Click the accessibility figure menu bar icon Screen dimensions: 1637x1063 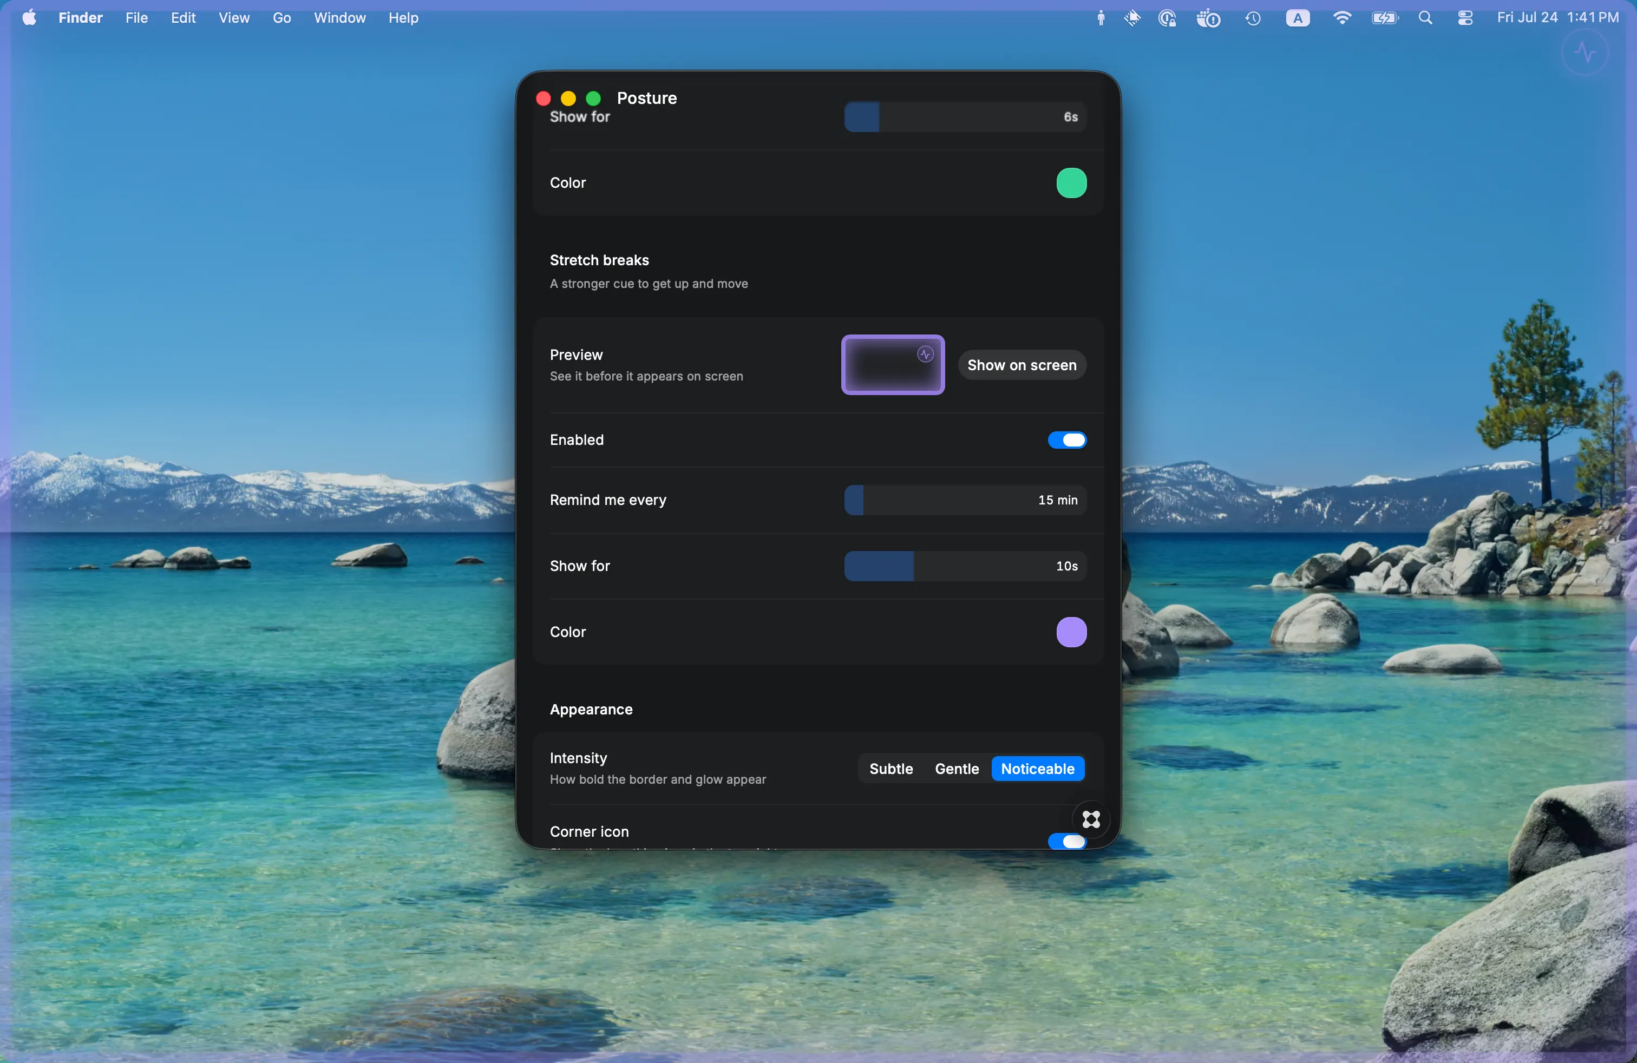(1101, 18)
